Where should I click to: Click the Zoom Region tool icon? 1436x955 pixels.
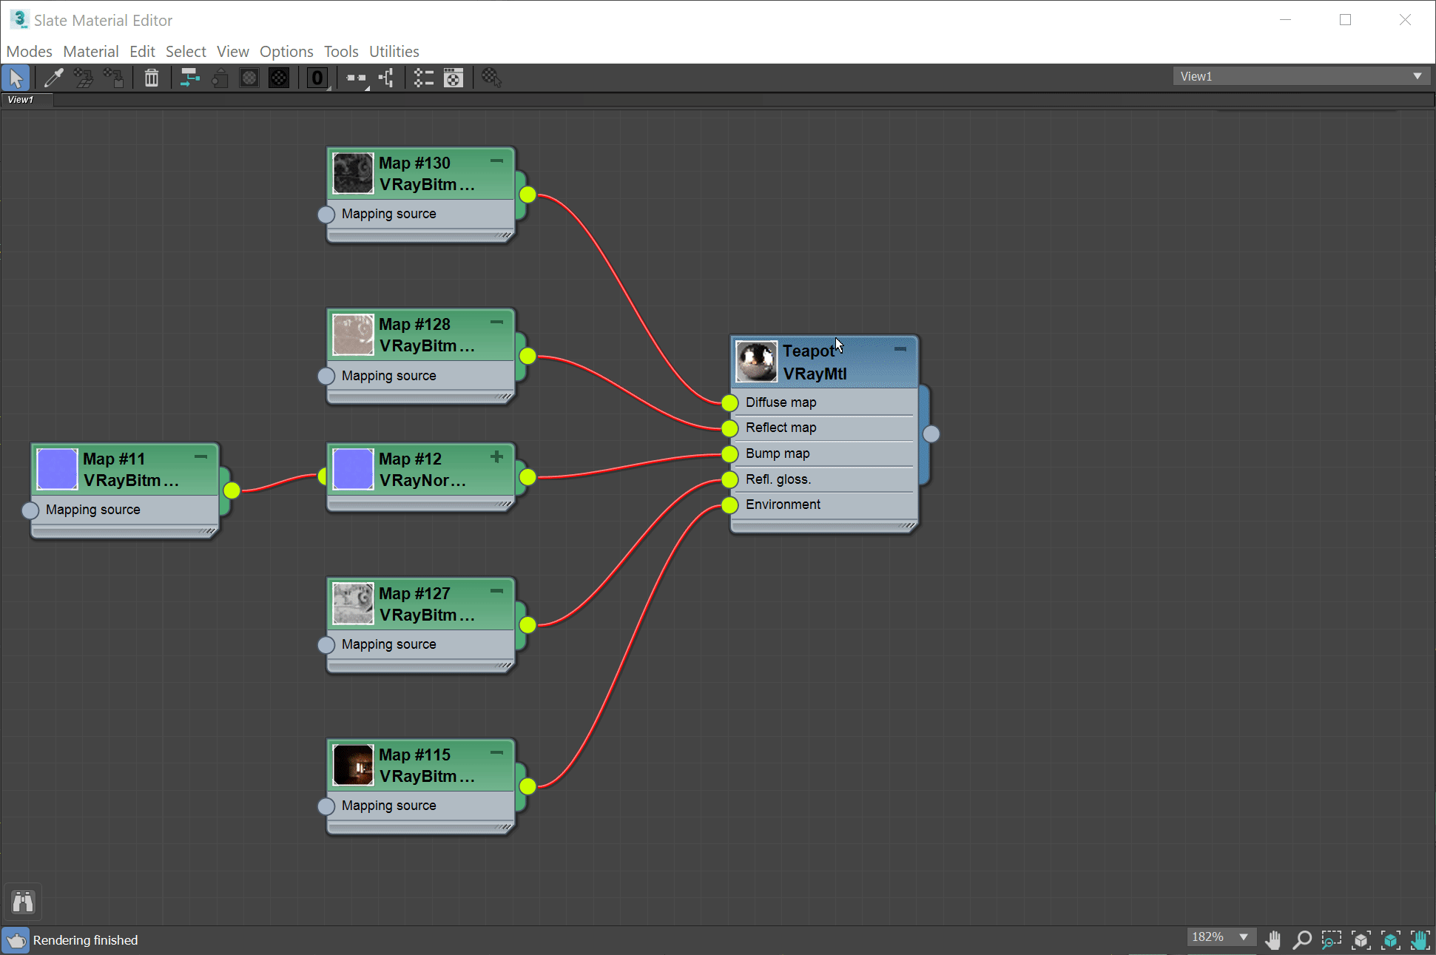1331,939
